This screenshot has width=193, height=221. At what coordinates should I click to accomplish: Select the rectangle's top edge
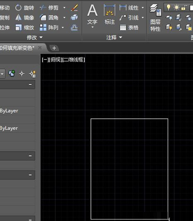tap(129, 119)
